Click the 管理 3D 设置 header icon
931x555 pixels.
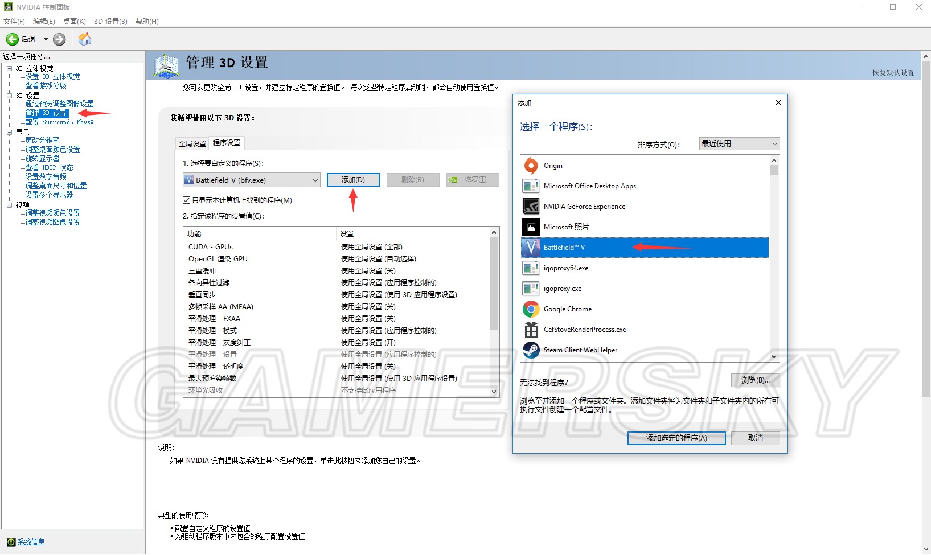166,66
